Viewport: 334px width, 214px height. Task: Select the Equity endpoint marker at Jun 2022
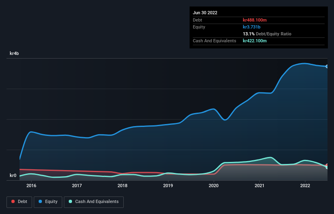click(327, 66)
